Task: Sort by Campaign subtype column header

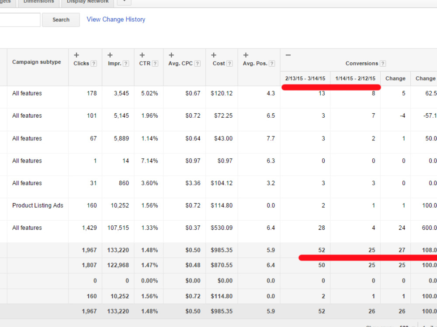Action: [x=37, y=62]
